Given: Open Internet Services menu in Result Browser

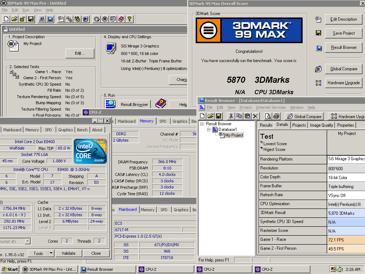Looking at the screenshot, I should [x=271, y=107].
